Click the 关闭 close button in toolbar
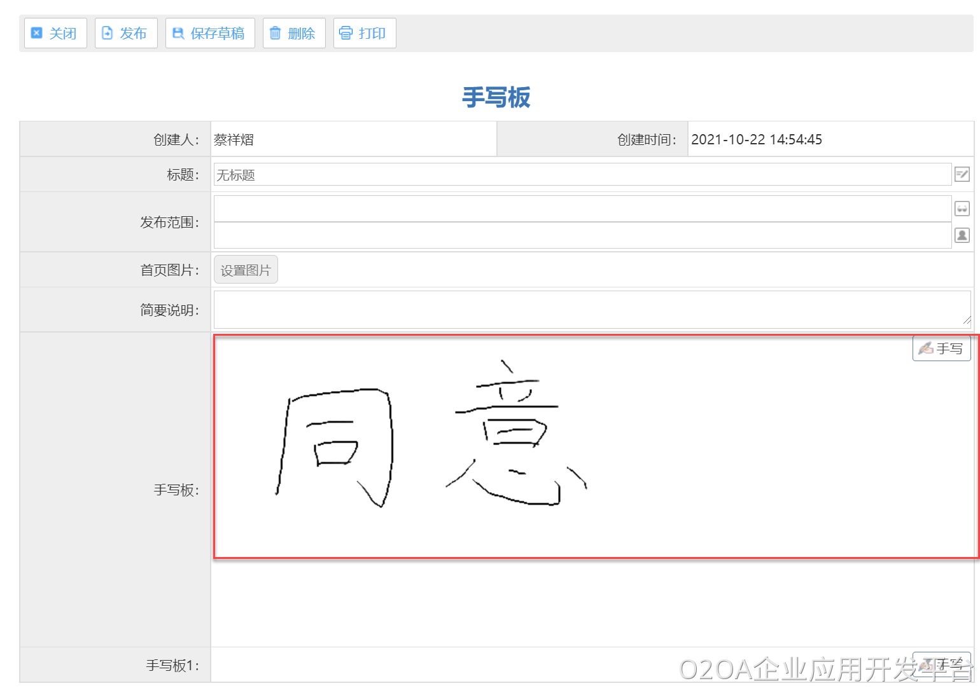The width and height of the screenshot is (980, 688). 55,33
